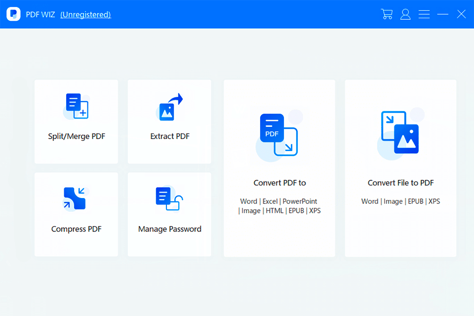Open the hamburger menu
474x316 pixels.
click(x=424, y=14)
